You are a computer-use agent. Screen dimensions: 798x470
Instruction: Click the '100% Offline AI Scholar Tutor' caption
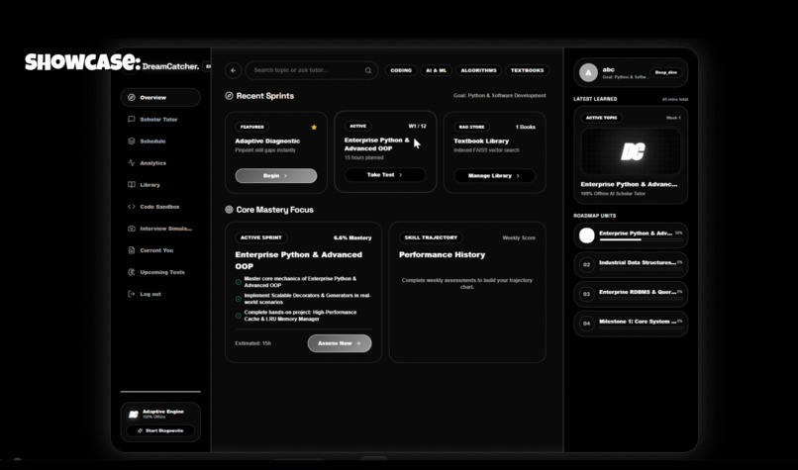point(613,193)
